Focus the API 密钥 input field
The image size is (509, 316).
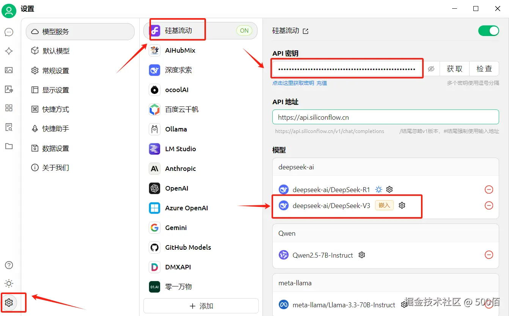point(347,69)
